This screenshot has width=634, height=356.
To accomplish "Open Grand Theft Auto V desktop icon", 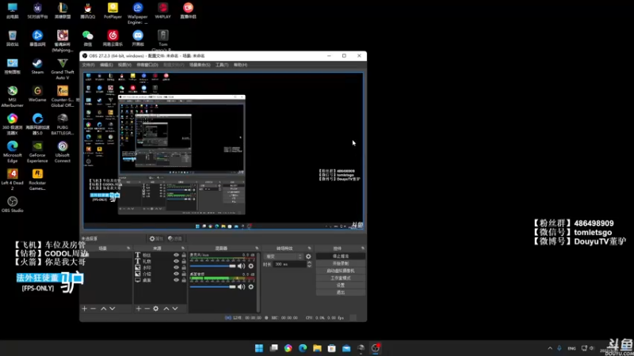I will (63, 69).
